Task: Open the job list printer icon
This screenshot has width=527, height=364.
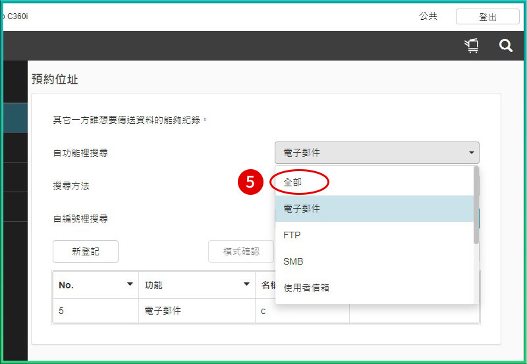Action: (x=472, y=45)
